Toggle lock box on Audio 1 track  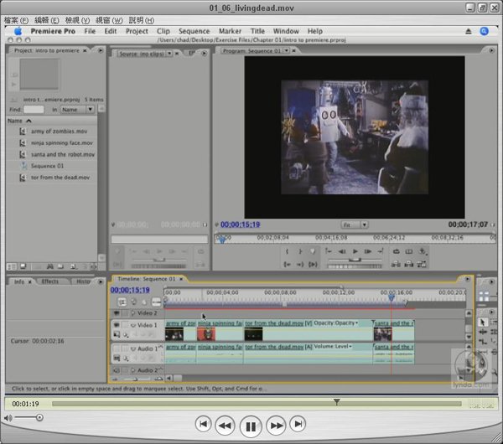coord(126,348)
